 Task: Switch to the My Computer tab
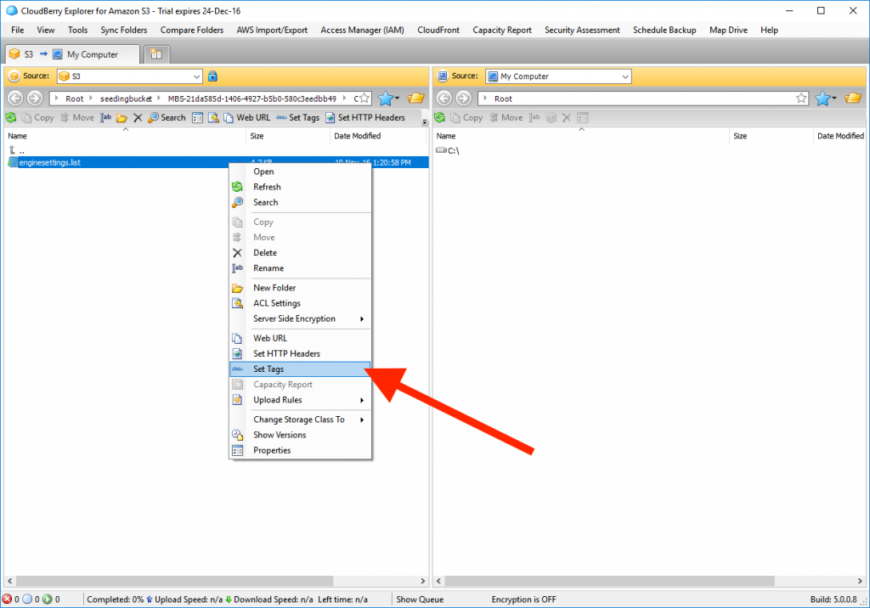[93, 53]
